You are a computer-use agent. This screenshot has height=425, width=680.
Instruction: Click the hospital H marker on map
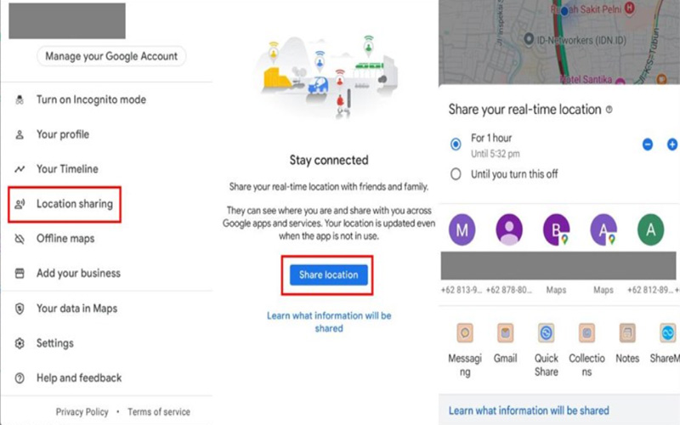click(630, 7)
